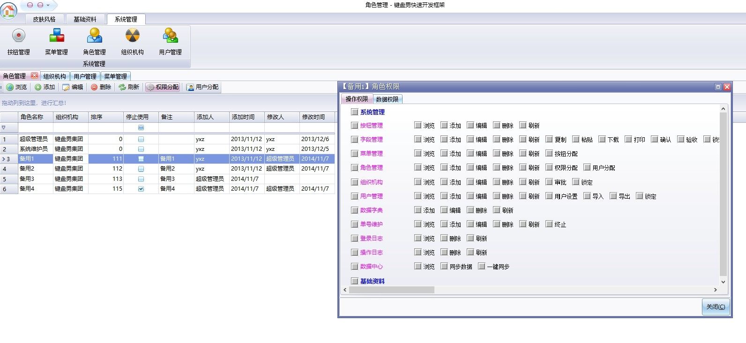Toggle 停止使用 checkbox for 备用4
746x343 pixels.
pos(141,189)
